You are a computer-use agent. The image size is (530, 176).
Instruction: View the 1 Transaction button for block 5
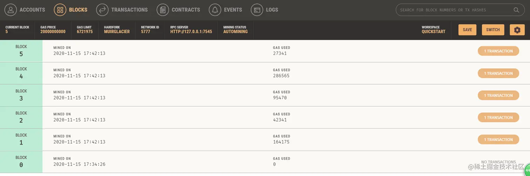[498, 51]
